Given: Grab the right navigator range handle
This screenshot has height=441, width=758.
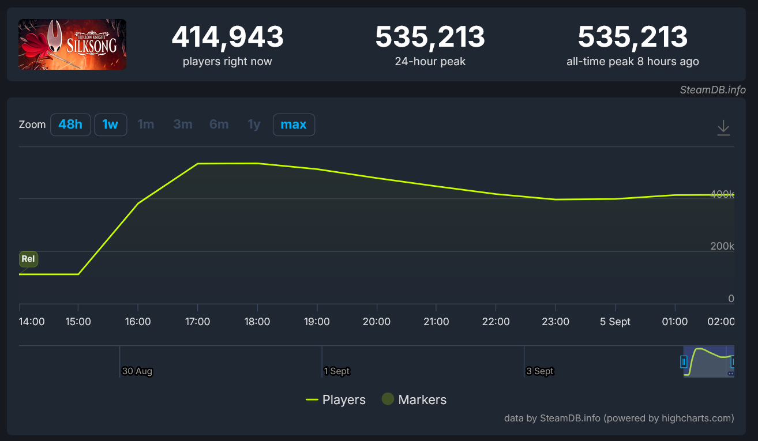Looking at the screenshot, I should [x=733, y=362].
